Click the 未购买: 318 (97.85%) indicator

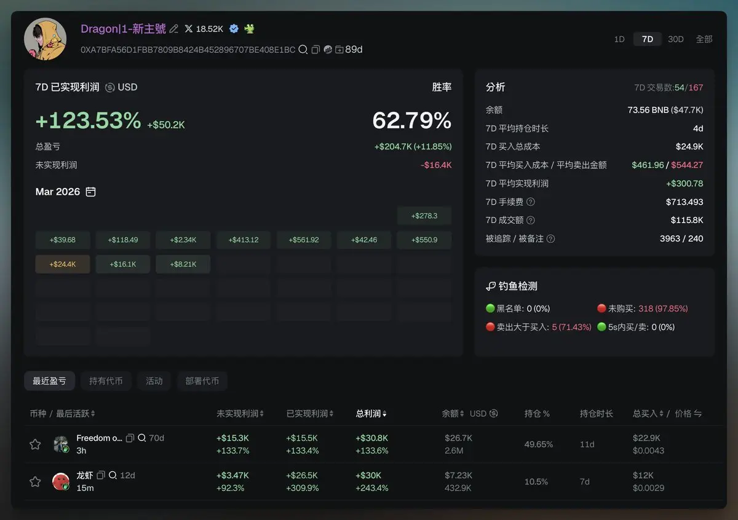(x=643, y=309)
